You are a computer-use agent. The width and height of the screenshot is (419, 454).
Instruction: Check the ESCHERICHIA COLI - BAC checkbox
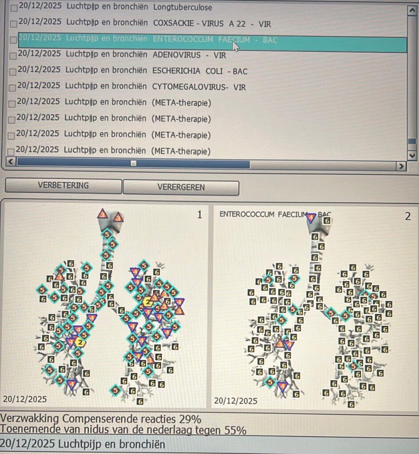[x=13, y=72]
